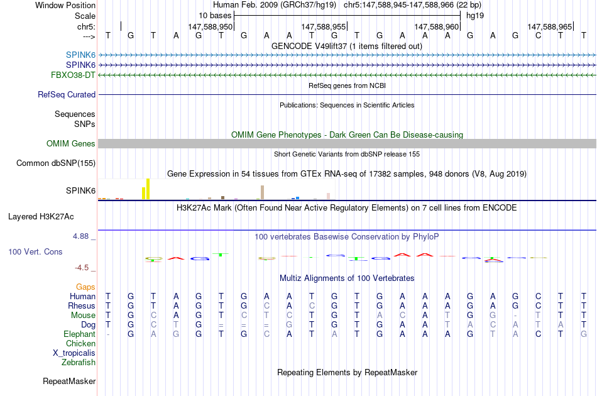
Task: Click the Scale track label
Action: [85, 16]
